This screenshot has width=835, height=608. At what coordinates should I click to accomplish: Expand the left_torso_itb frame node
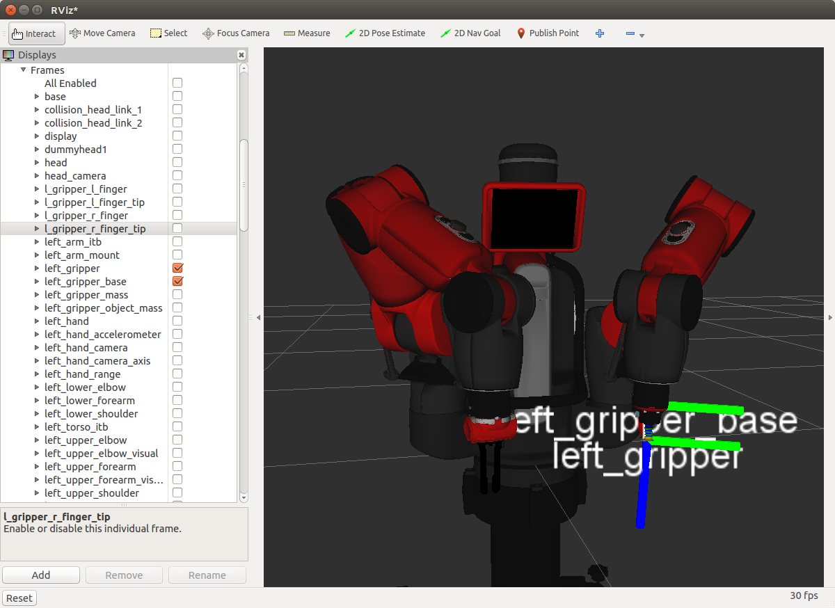37,426
